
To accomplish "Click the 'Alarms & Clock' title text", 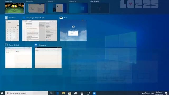I will 14,45.
